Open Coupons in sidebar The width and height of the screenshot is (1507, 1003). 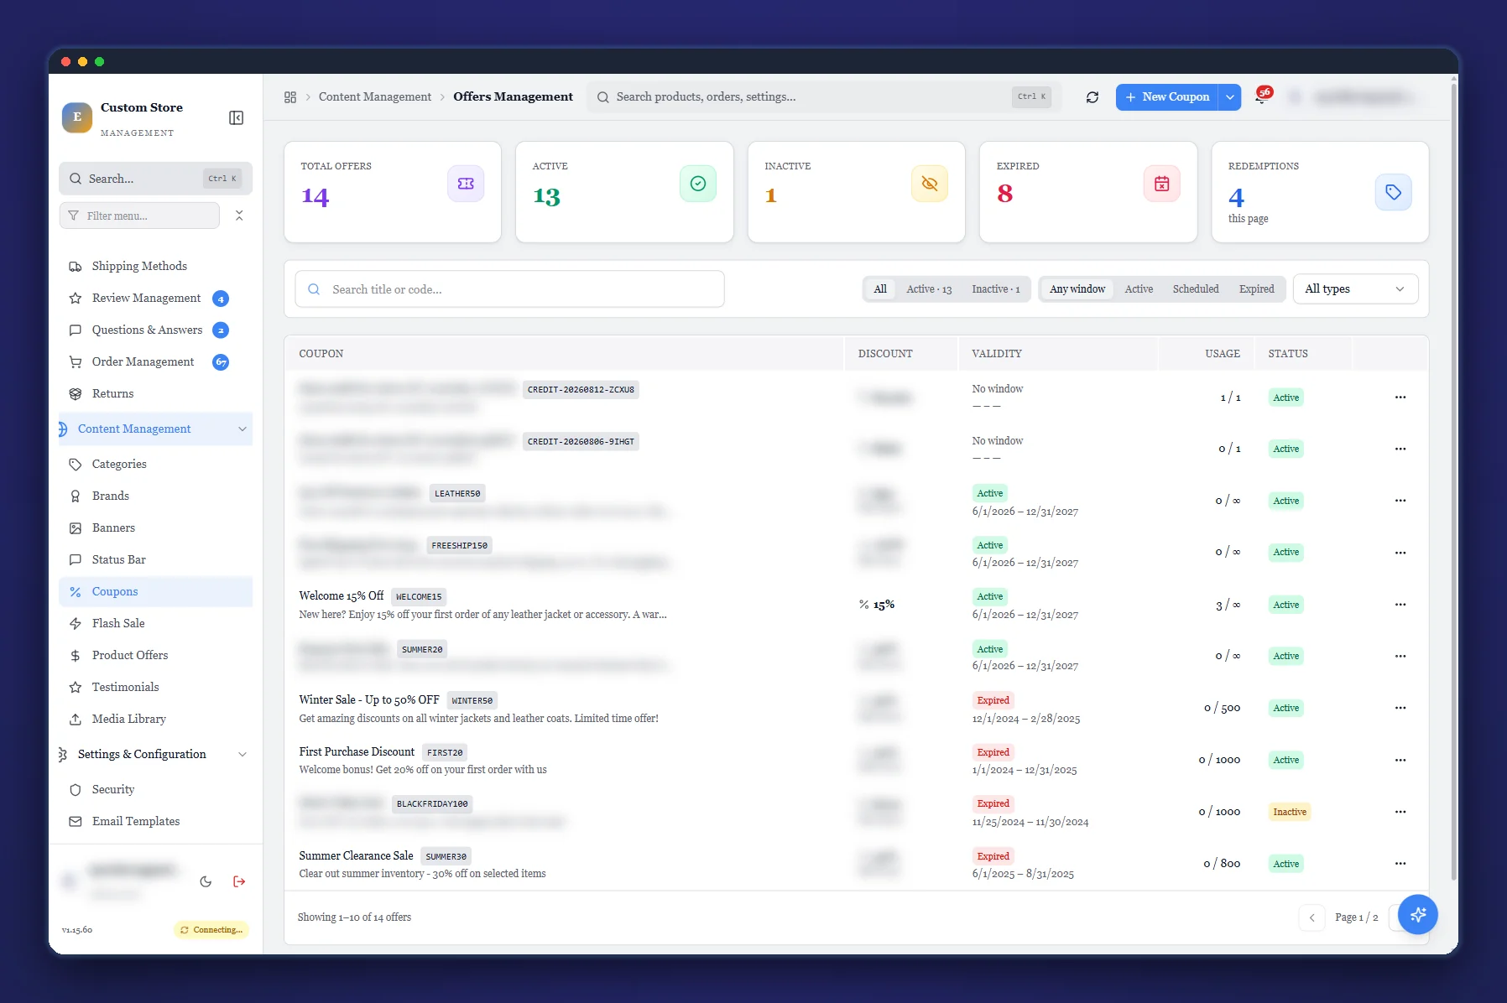(x=156, y=592)
